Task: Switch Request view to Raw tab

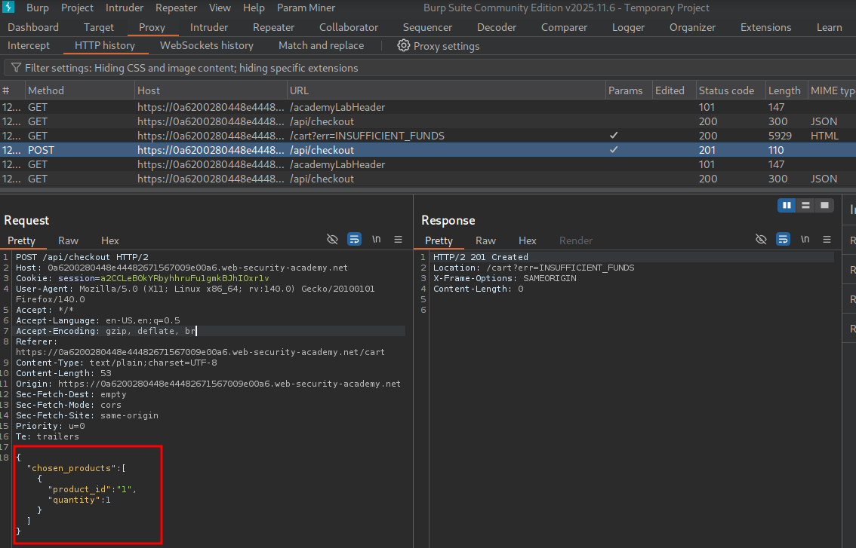Action: pos(68,240)
